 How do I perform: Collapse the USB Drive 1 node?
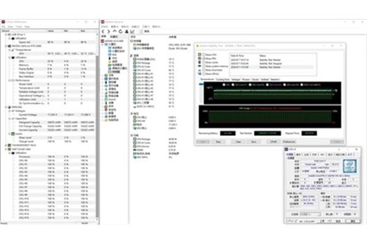(x=6, y=35)
